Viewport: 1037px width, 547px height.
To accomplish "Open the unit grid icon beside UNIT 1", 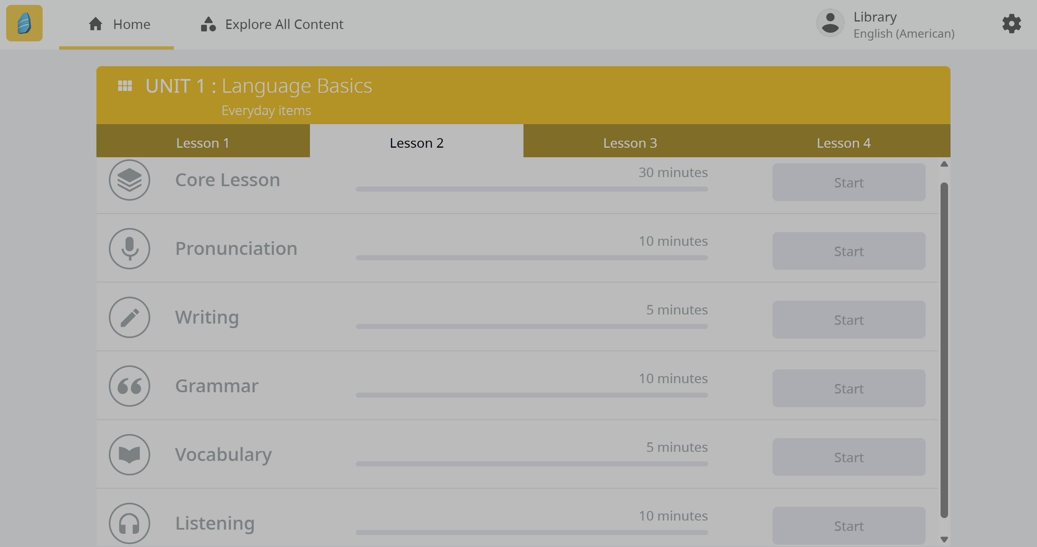I will pyautogui.click(x=125, y=86).
